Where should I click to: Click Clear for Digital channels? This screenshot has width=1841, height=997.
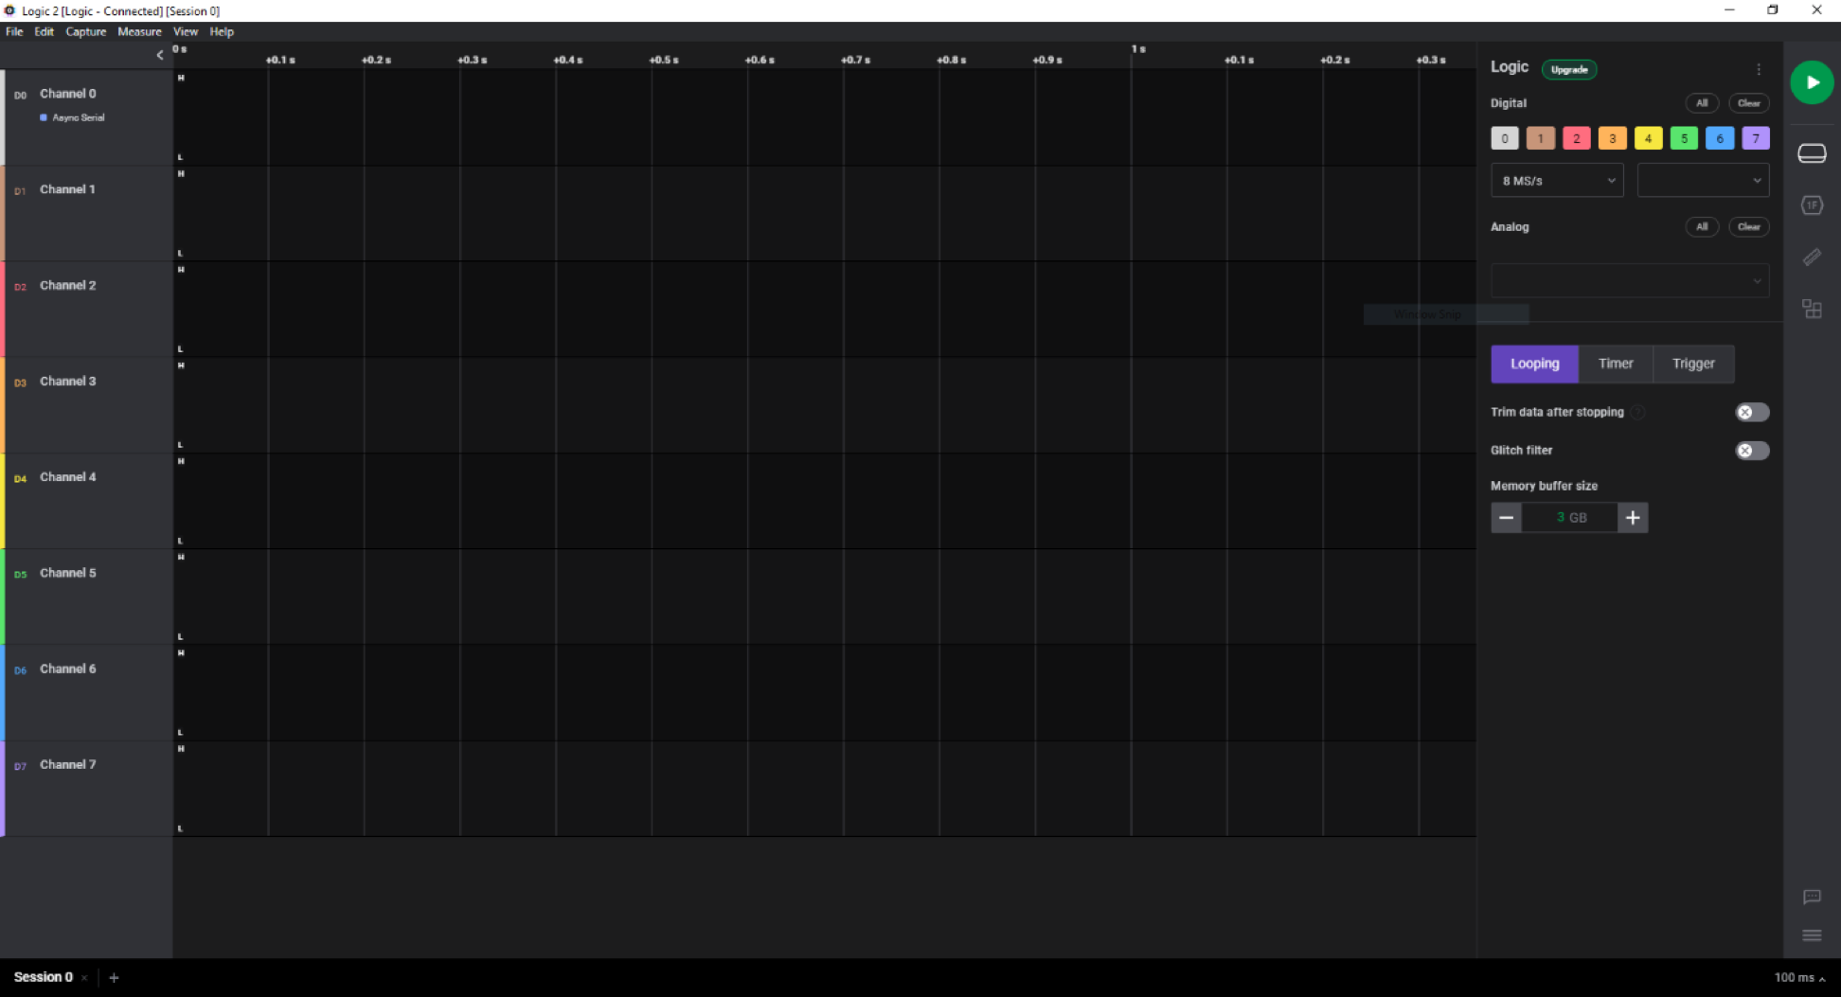click(x=1749, y=103)
